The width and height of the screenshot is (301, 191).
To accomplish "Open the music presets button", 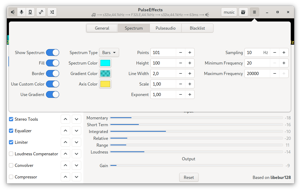I will 229,12.
